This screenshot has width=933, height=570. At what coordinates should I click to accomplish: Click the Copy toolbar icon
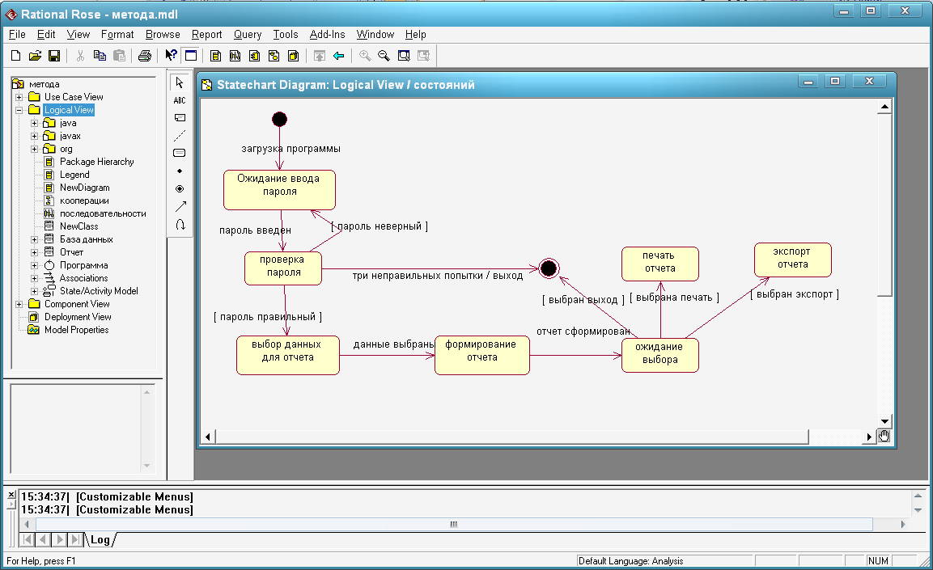pyautogui.click(x=100, y=56)
